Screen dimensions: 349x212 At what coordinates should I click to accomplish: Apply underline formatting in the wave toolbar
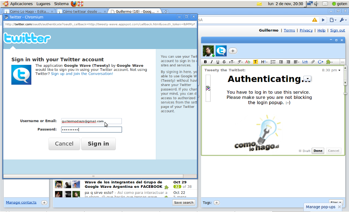pos(218,62)
